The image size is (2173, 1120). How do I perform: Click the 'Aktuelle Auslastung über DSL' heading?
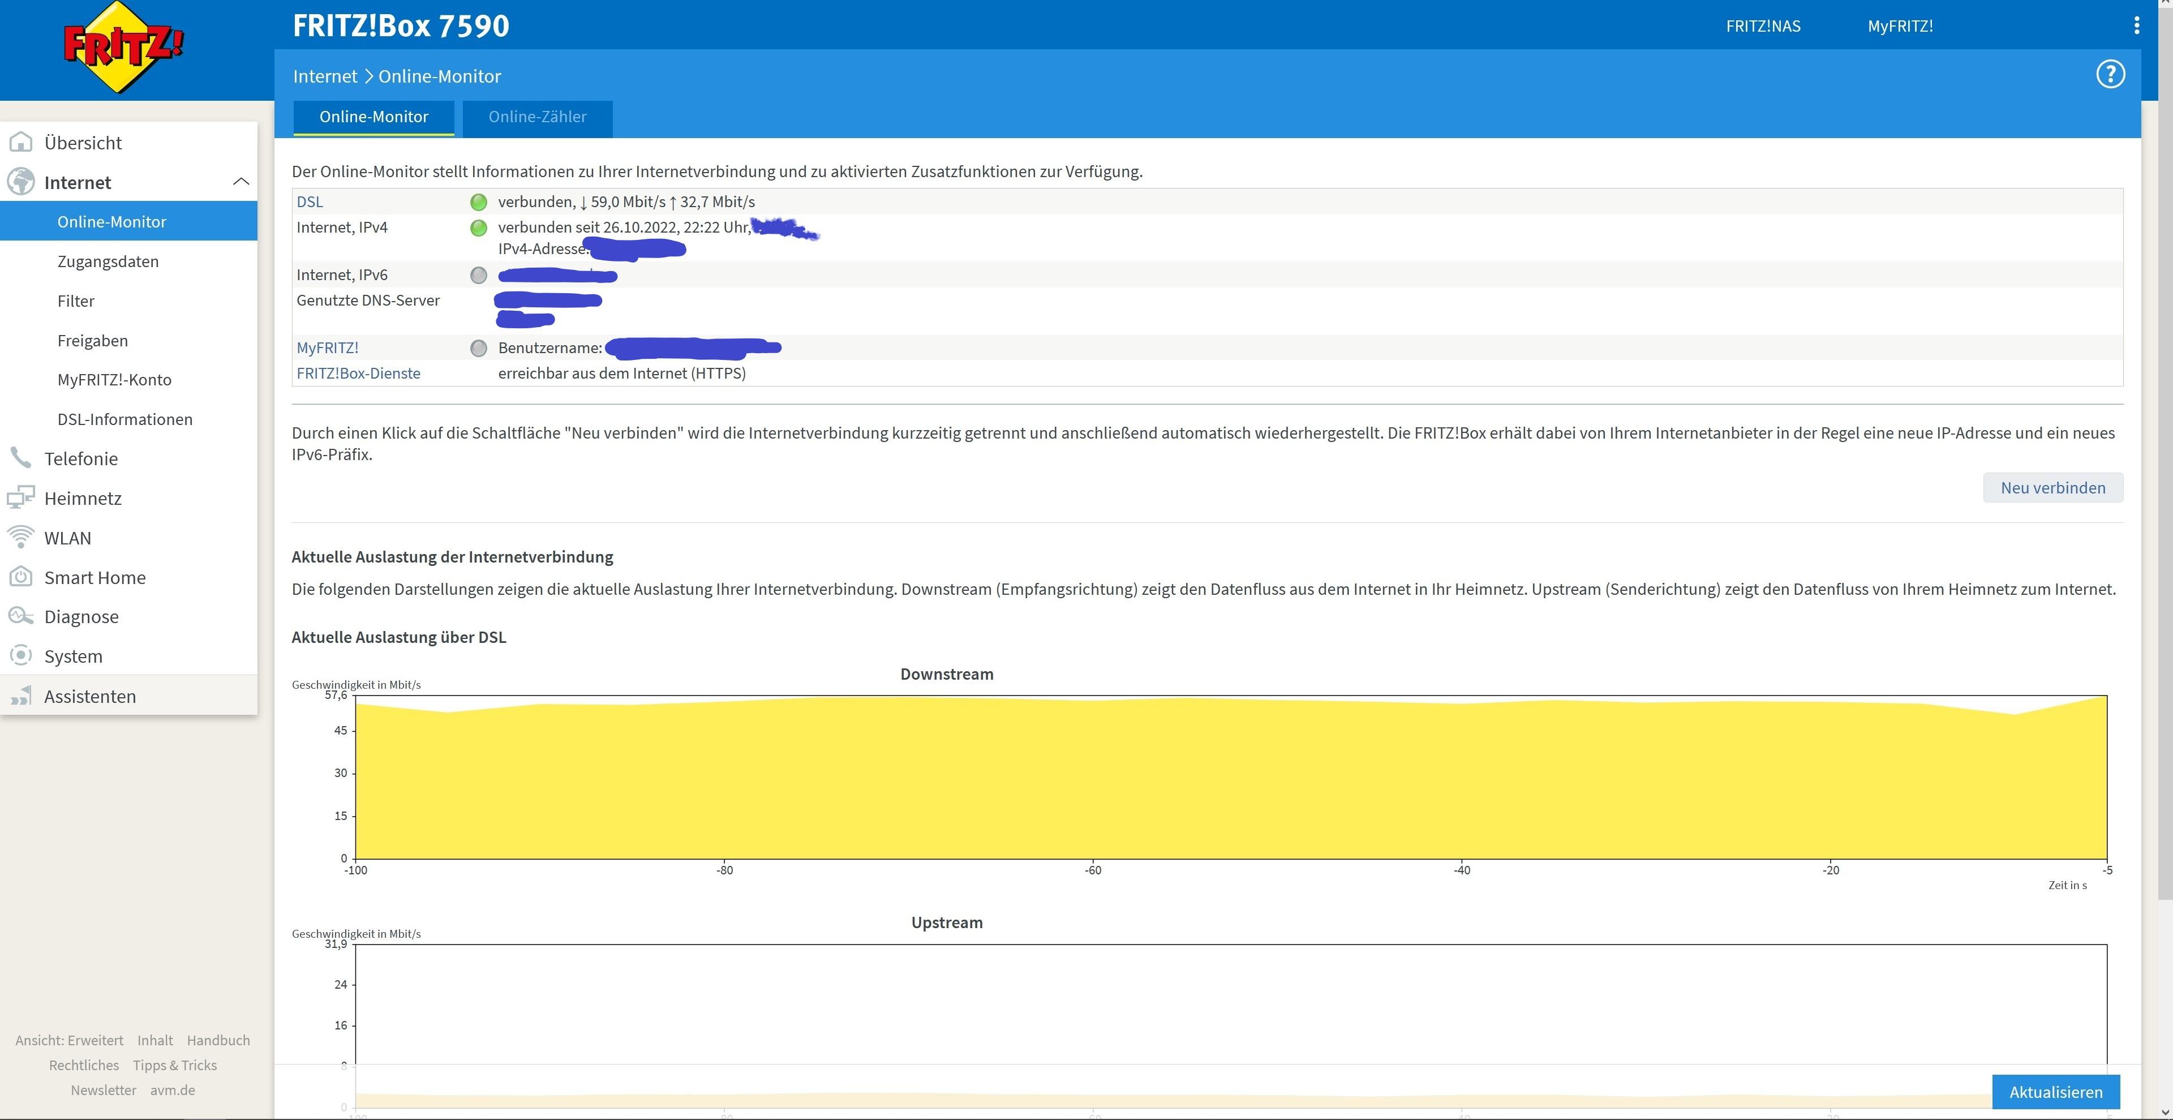click(399, 637)
